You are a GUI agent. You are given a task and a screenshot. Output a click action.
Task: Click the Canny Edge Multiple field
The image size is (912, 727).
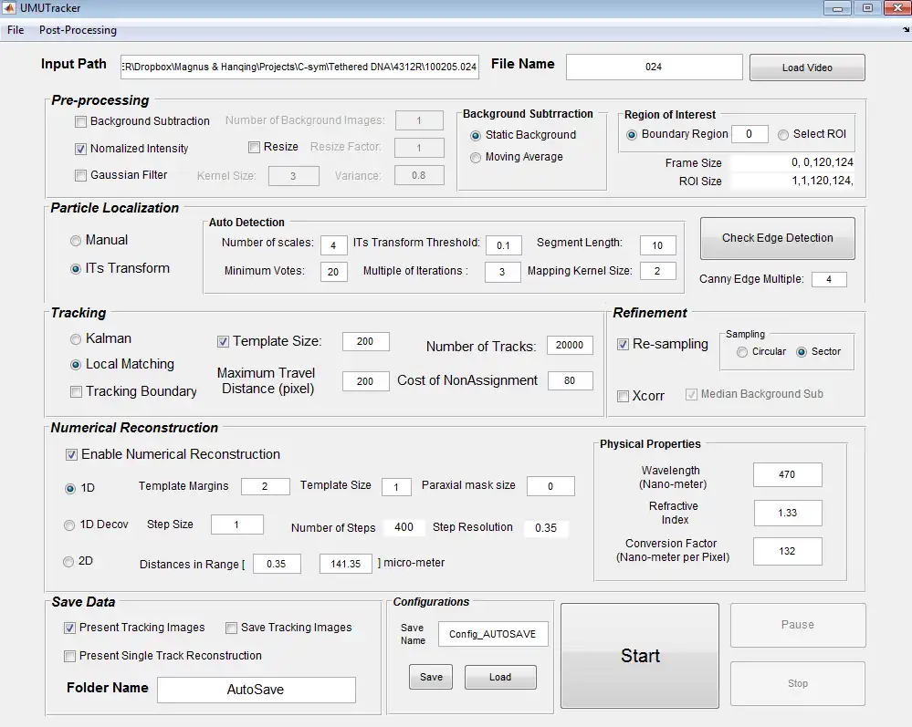coord(829,279)
